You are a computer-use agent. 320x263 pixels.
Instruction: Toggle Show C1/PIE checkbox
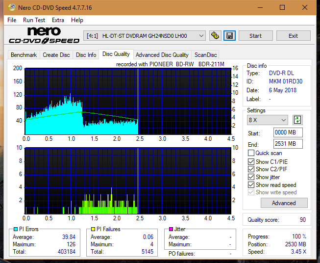click(251, 162)
